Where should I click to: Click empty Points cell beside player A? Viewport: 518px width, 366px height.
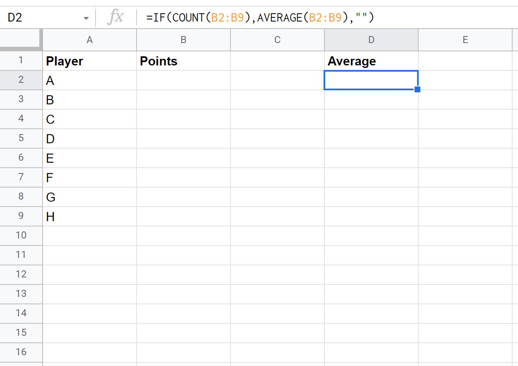(x=183, y=80)
